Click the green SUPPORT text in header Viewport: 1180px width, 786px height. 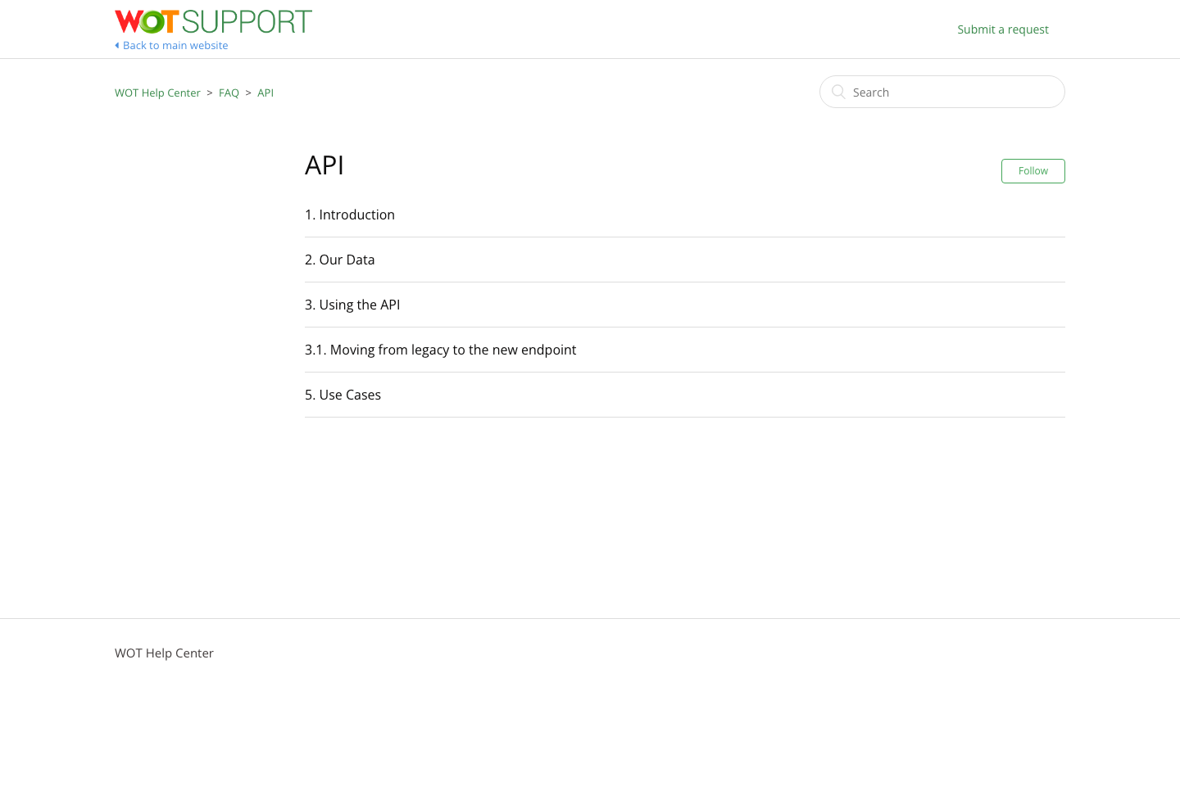pos(247,21)
